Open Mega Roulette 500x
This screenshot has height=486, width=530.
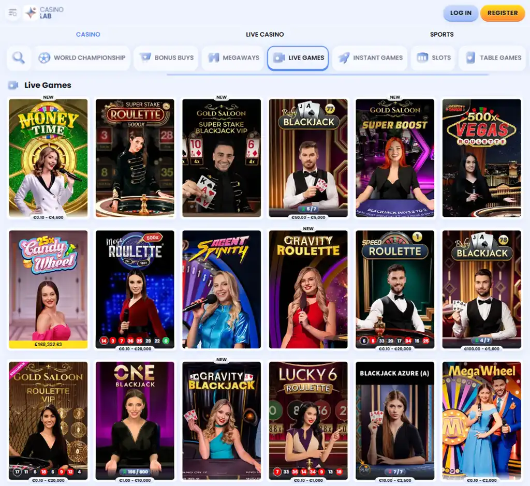coord(135,289)
